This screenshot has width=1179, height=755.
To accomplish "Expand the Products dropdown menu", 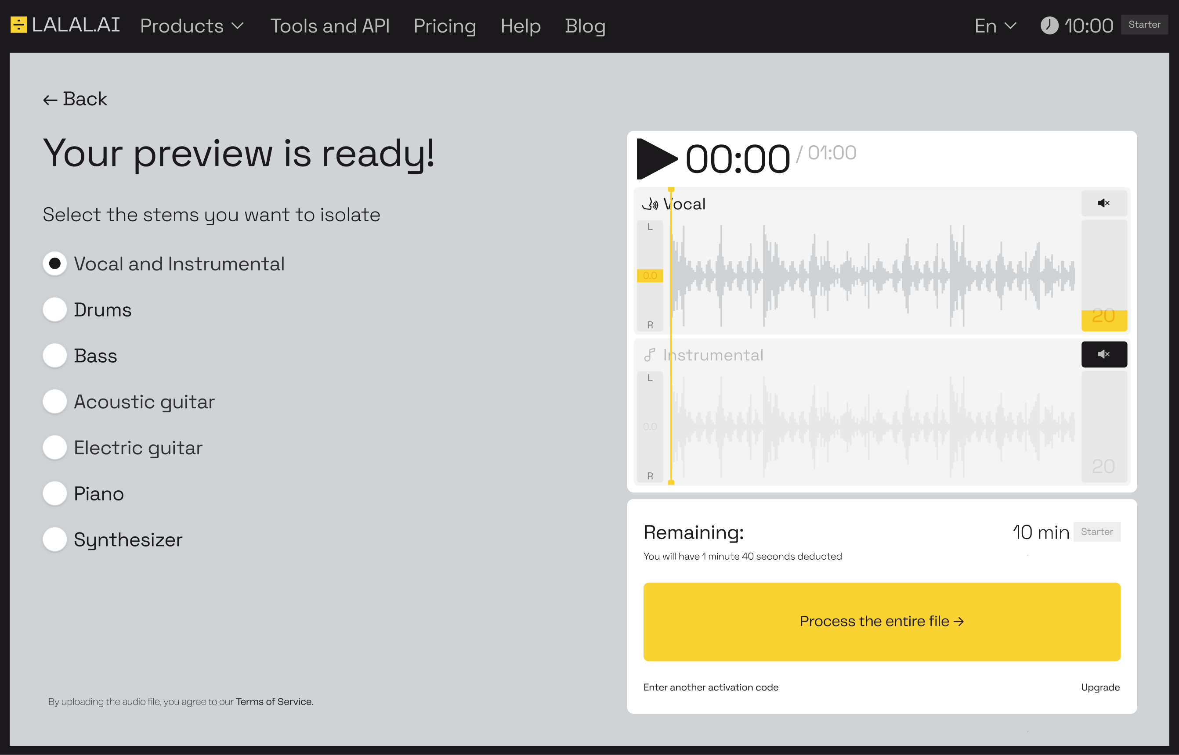I will 192,26.
